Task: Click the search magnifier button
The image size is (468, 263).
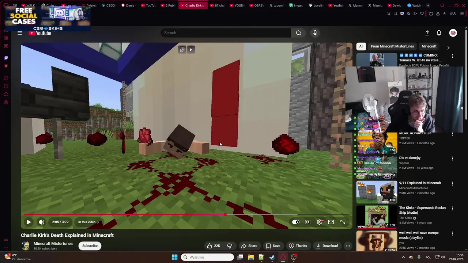Action: point(299,33)
